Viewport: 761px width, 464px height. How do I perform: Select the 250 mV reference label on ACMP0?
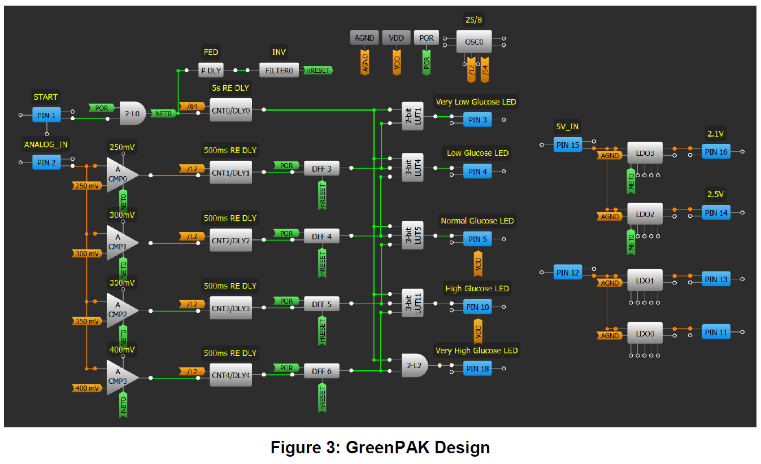click(88, 186)
